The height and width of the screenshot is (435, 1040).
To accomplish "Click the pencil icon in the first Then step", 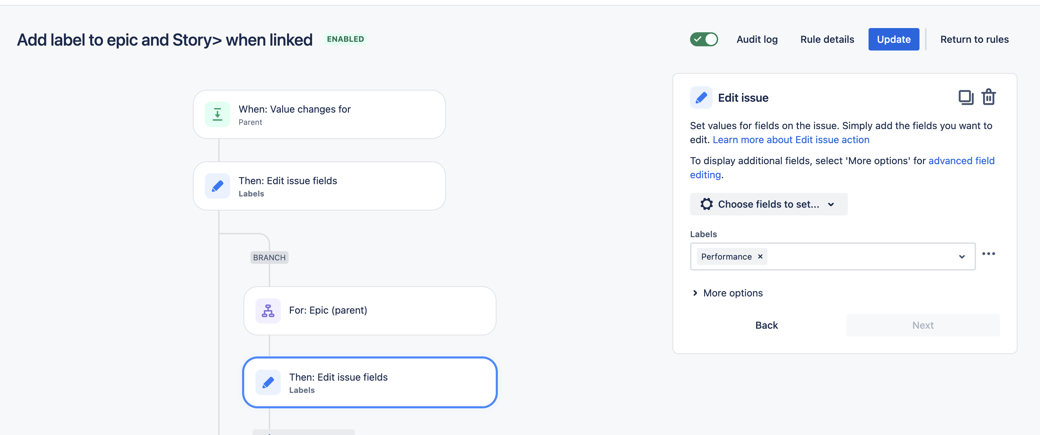I will (x=217, y=186).
